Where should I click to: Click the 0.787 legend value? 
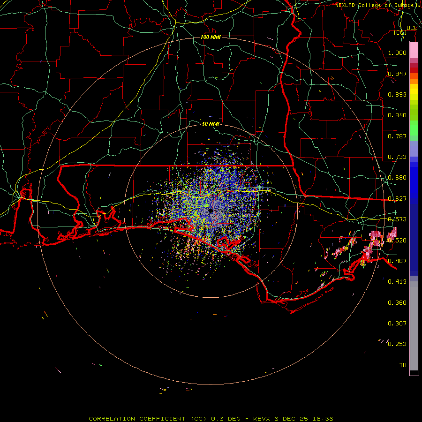[x=397, y=136]
